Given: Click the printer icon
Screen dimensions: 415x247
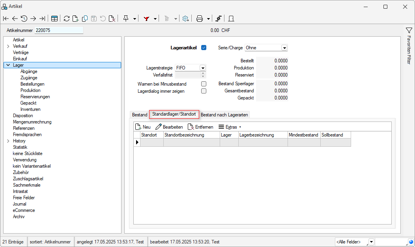Looking at the screenshot, I should 200,19.
